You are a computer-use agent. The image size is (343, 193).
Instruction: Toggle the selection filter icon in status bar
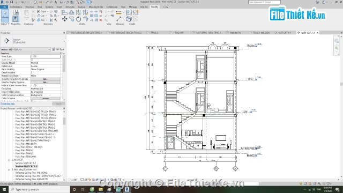tap(329, 184)
